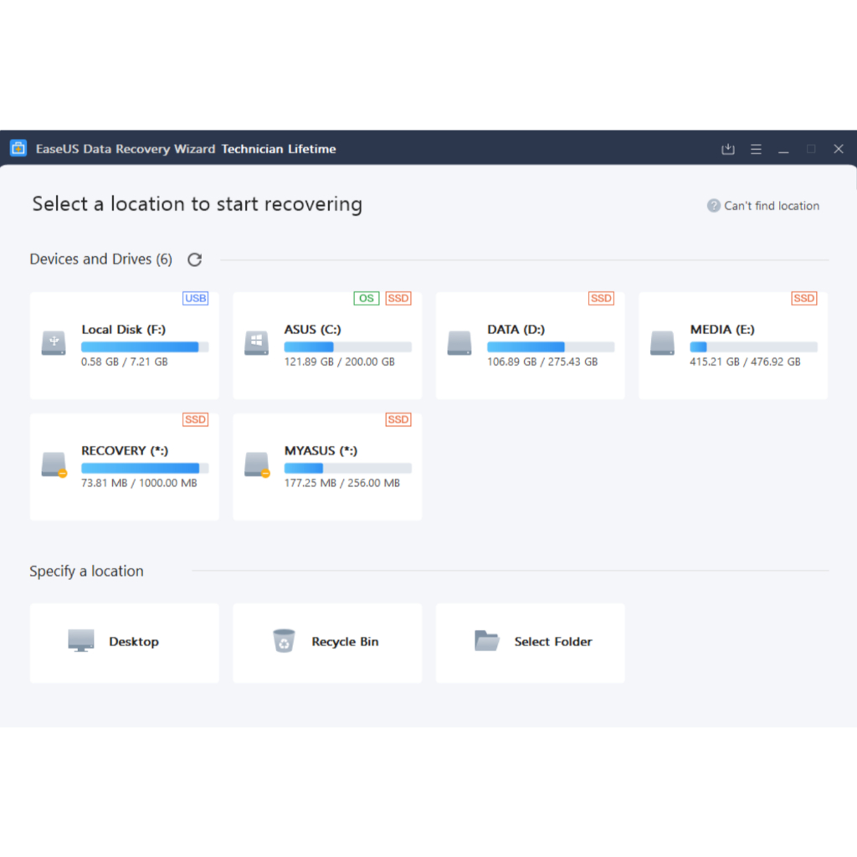The width and height of the screenshot is (857, 857).
Task: Click the OS badge on ASUS (C:)
Action: pos(367,298)
